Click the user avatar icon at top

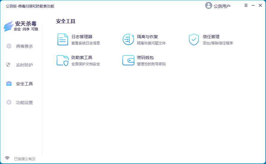(x=208, y=6)
